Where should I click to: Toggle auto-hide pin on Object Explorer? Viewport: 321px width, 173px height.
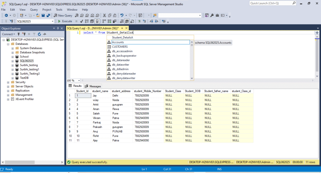[x=58, y=29]
